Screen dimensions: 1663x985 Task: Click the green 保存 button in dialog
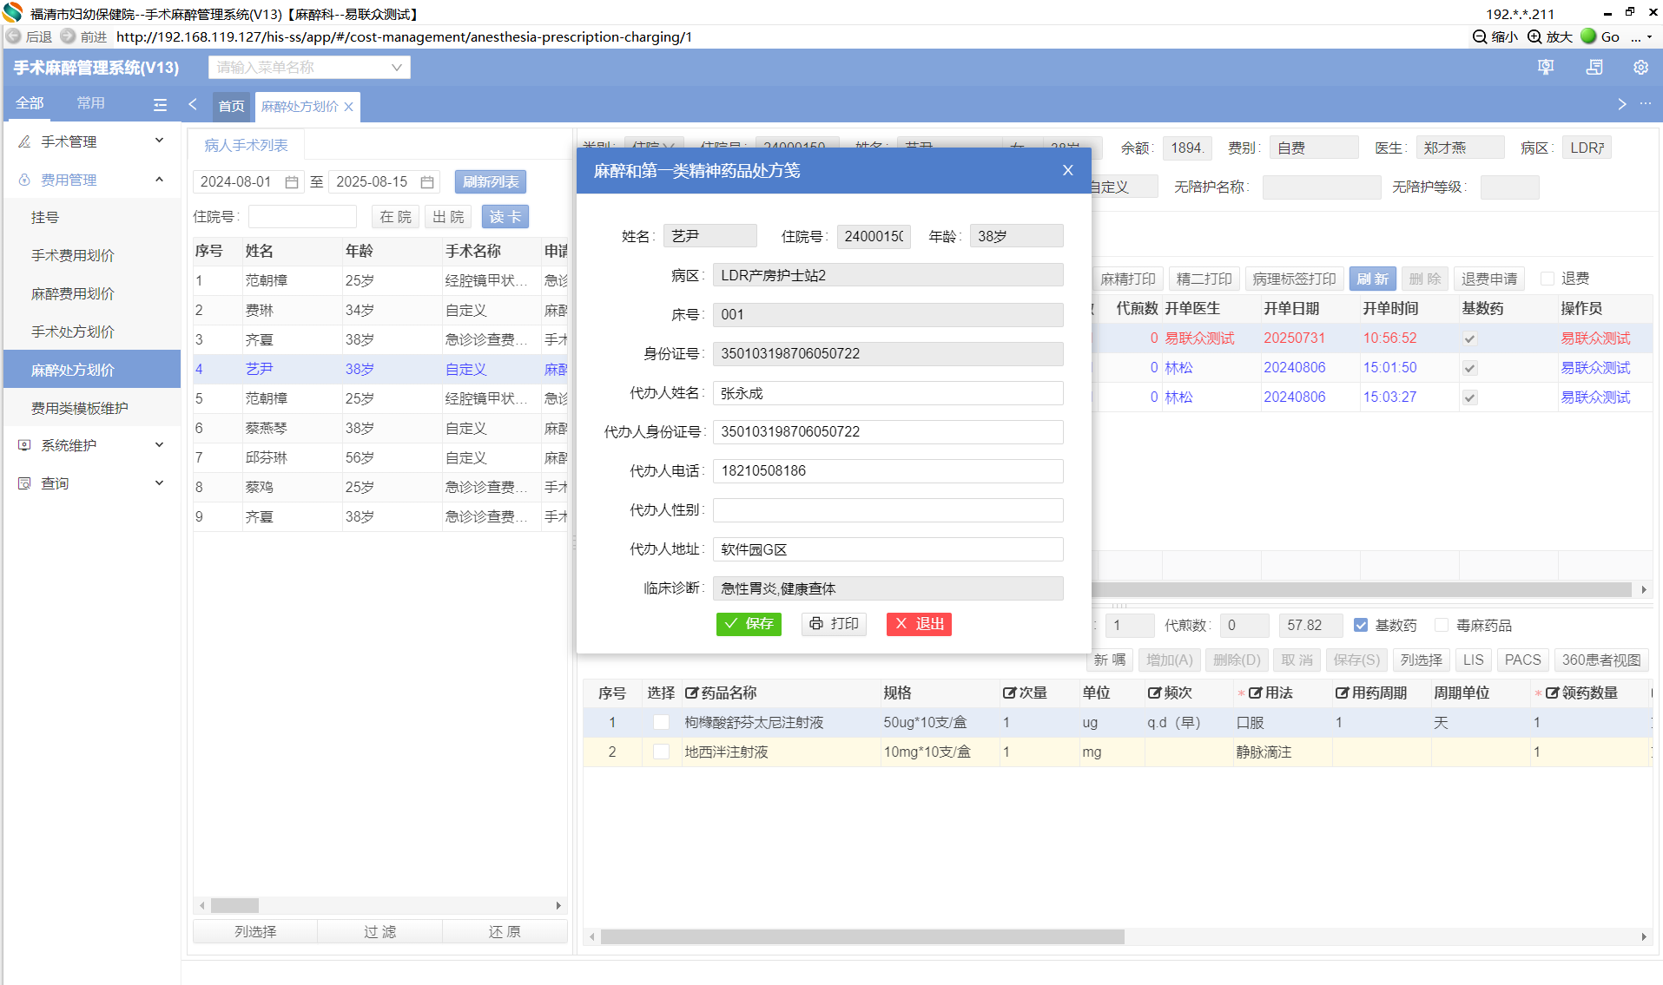click(749, 624)
